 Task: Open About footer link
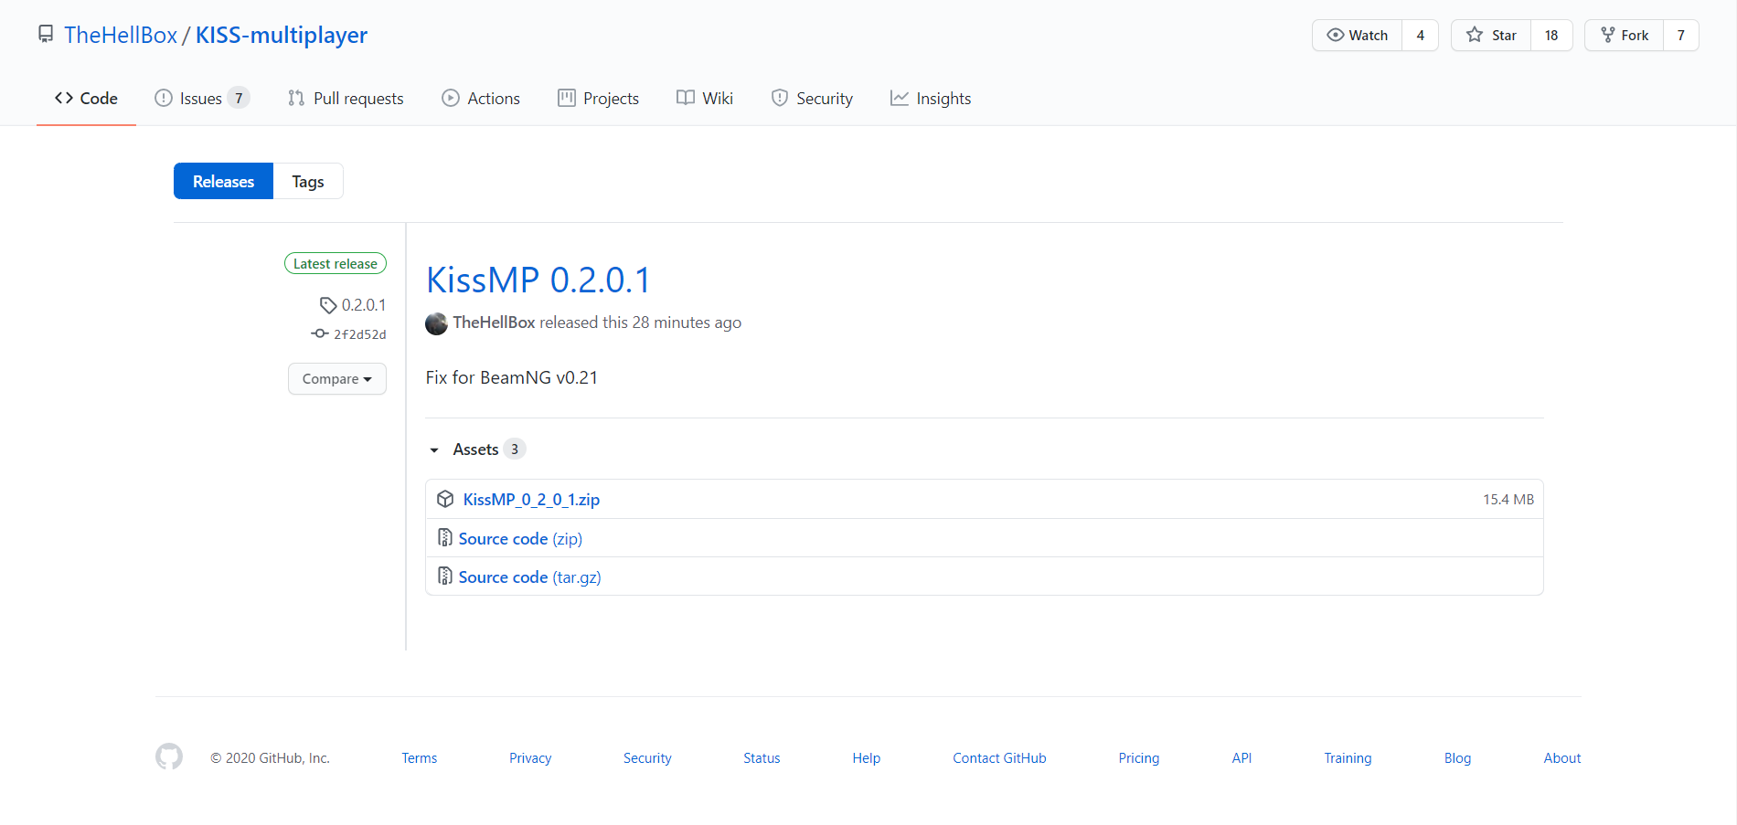tap(1562, 758)
